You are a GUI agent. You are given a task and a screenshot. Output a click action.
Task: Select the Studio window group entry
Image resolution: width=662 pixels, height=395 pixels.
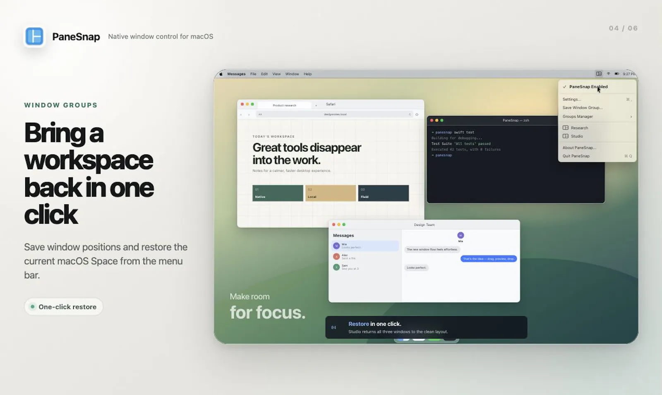coord(597,136)
